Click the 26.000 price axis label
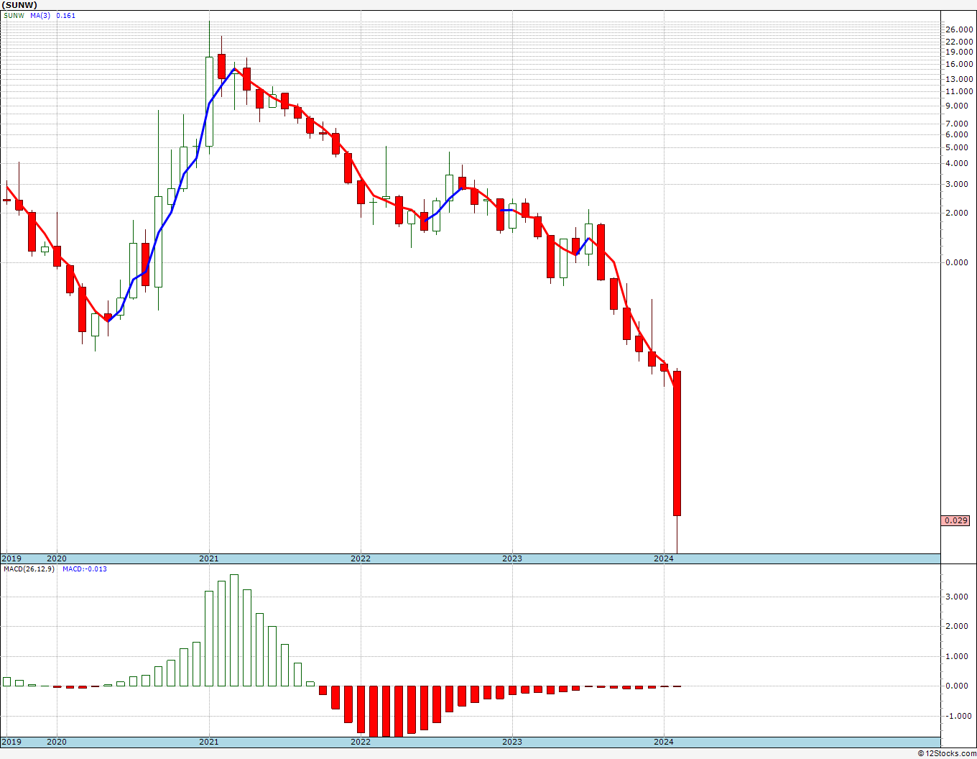 click(x=960, y=29)
